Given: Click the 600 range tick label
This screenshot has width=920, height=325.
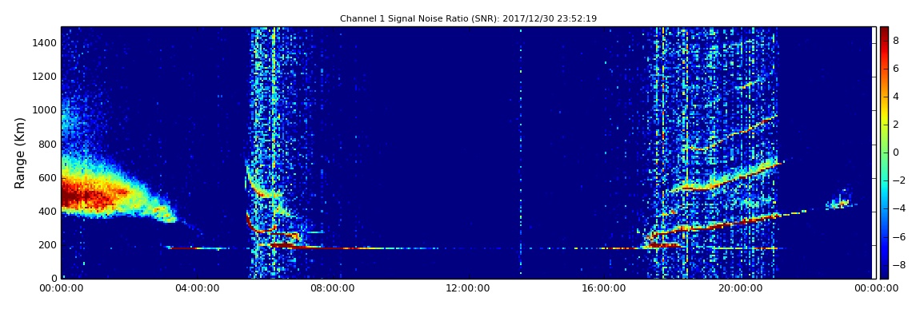Looking at the screenshot, I should point(48,178).
